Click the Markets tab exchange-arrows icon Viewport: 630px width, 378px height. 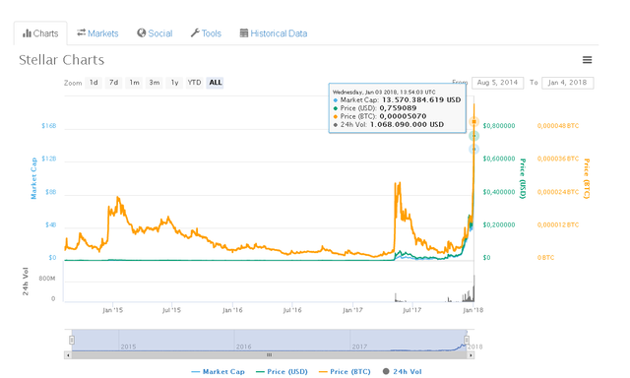point(81,32)
